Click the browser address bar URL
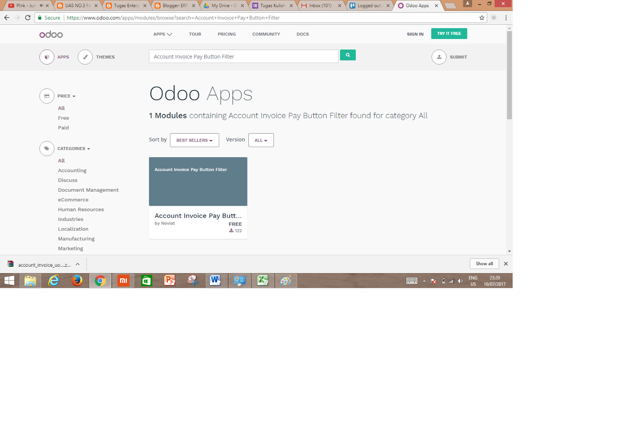This screenshot has height=425, width=638. [x=173, y=18]
